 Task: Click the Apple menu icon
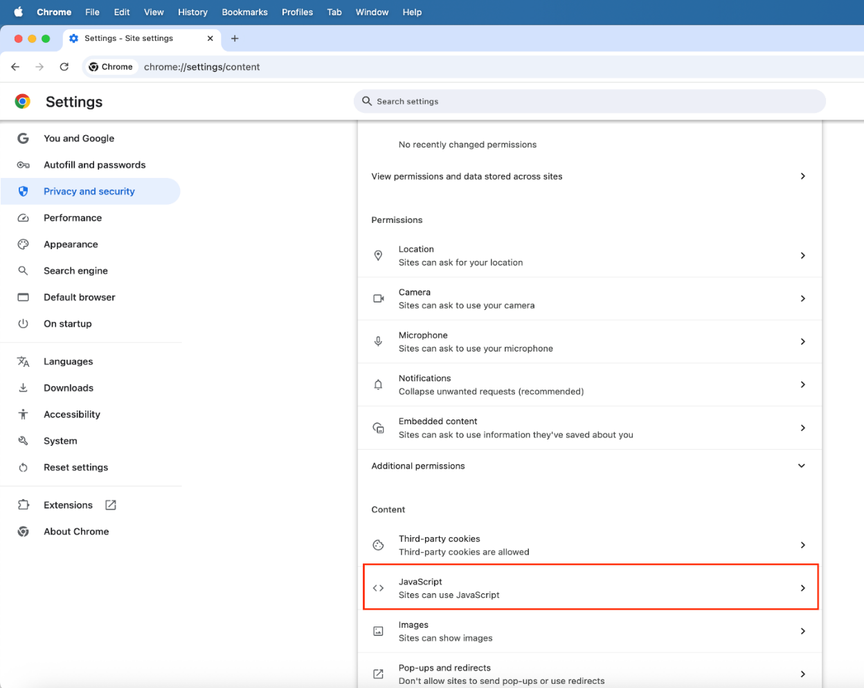(x=19, y=12)
